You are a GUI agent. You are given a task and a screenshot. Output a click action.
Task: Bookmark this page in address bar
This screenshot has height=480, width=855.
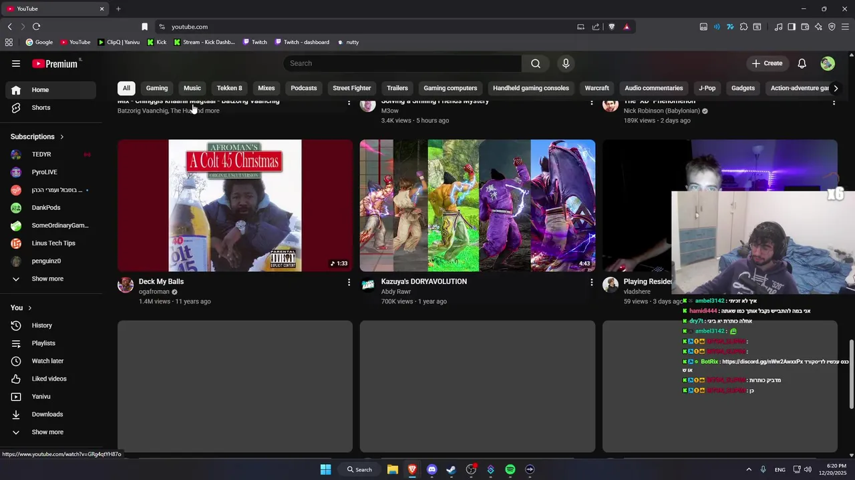pos(144,27)
